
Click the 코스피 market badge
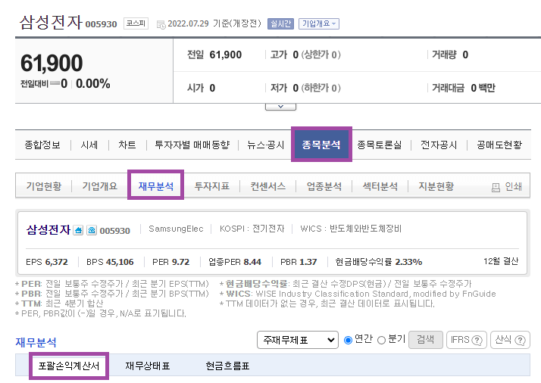136,23
